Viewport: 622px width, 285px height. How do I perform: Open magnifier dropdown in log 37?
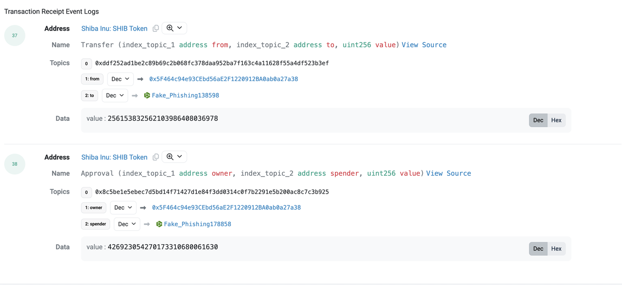[174, 28]
